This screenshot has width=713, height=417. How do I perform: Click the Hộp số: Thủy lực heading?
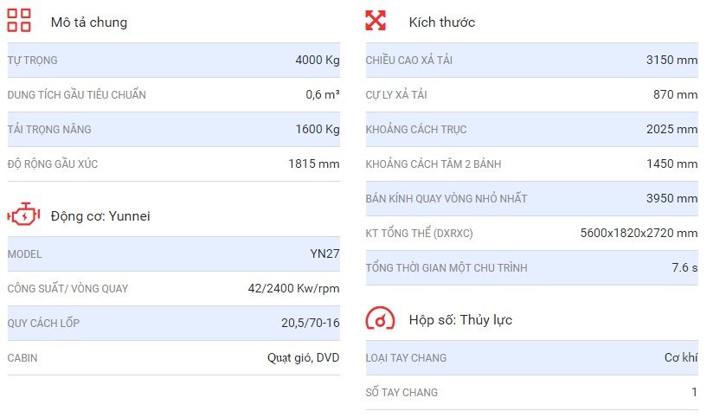460,320
